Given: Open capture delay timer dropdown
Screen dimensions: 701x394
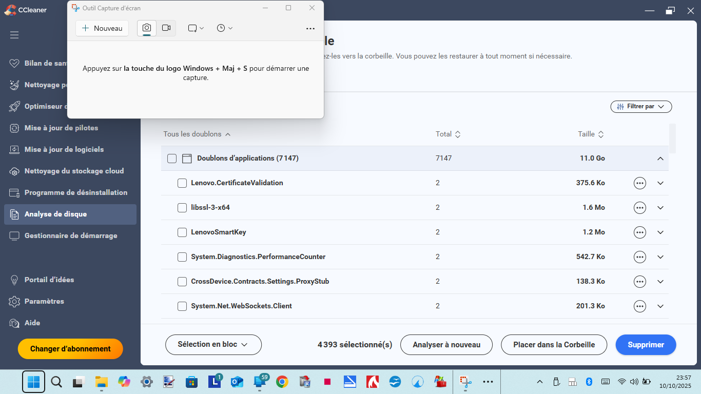Looking at the screenshot, I should point(225,28).
